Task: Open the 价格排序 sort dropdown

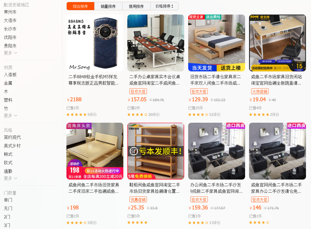Action: 164,6
